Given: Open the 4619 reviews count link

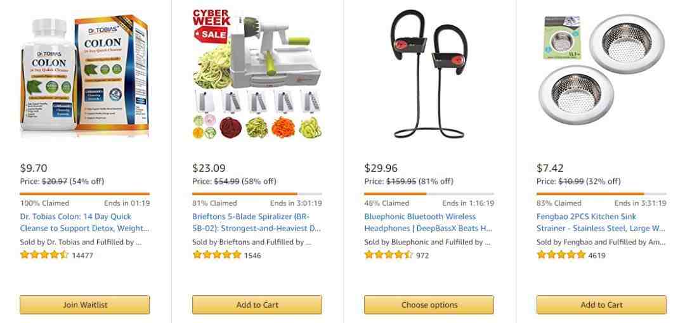Looking at the screenshot, I should click(597, 255).
